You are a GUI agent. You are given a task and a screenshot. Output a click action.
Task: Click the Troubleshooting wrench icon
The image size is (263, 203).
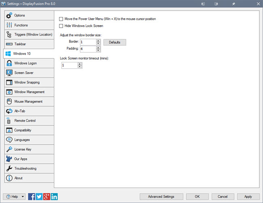tap(9, 169)
